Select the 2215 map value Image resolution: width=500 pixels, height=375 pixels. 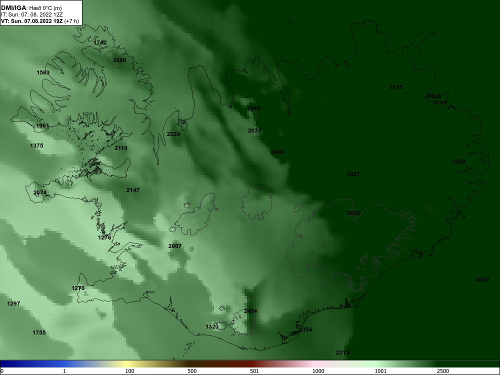click(342, 352)
